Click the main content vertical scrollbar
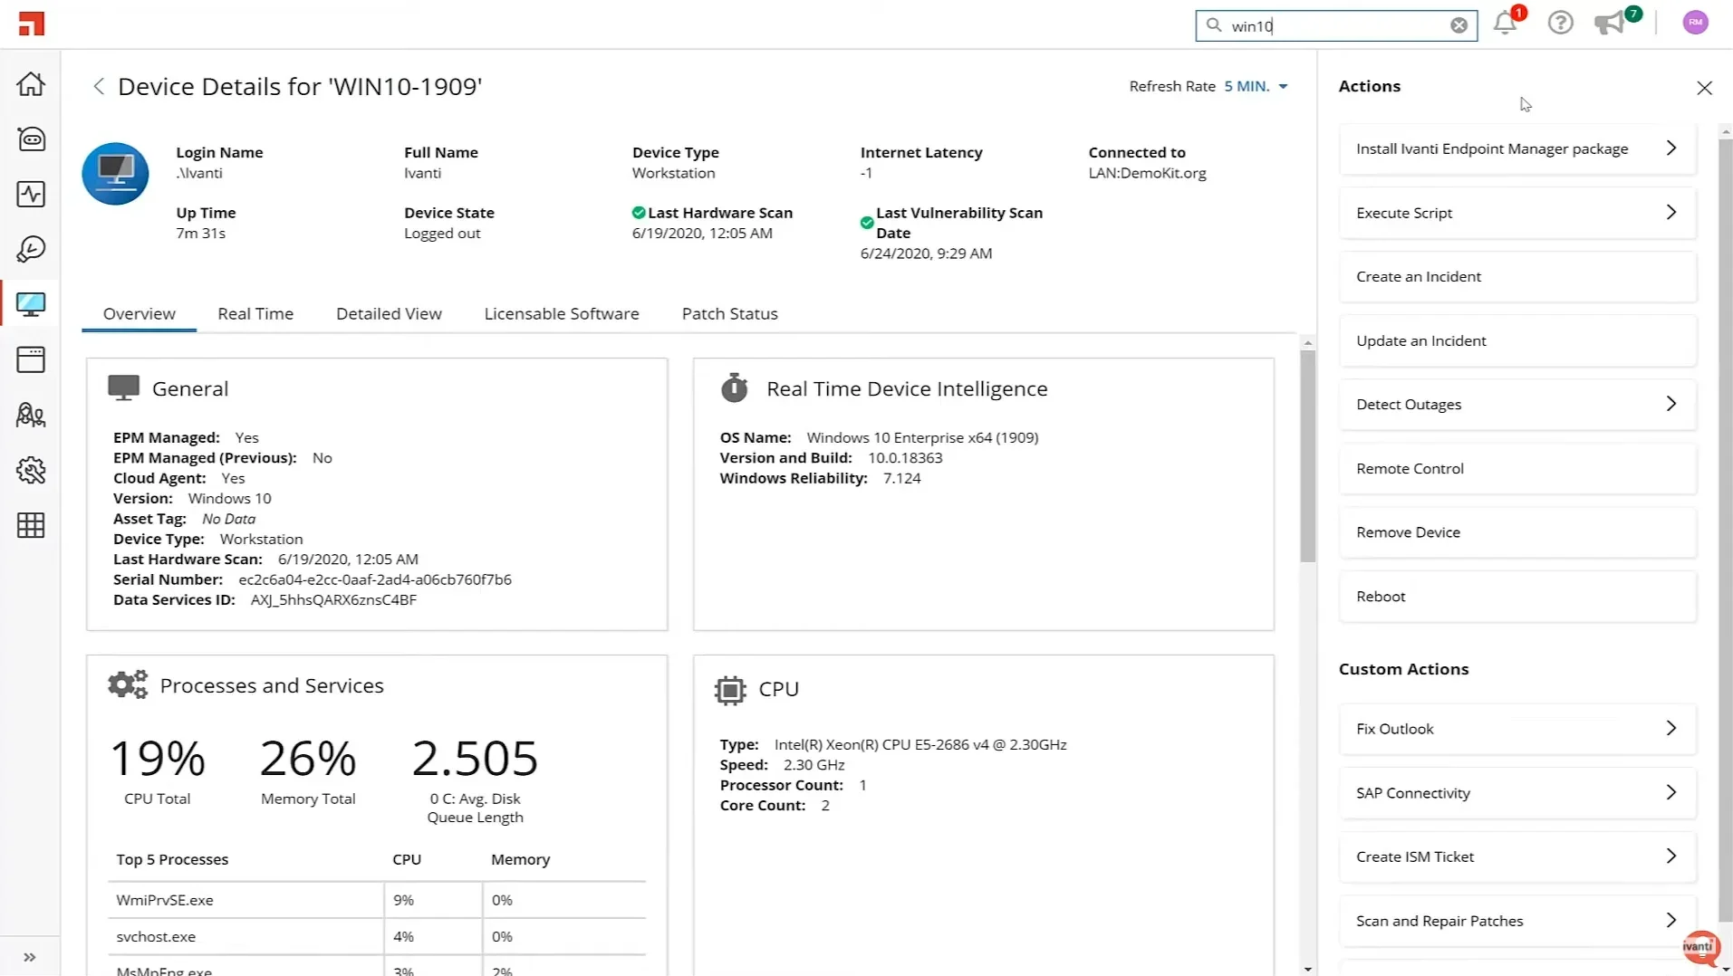Screen dimensions: 1733x976 coord(1307,457)
